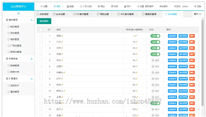
Task: Check the checkbox for row 海南
Action: pos(41,36)
